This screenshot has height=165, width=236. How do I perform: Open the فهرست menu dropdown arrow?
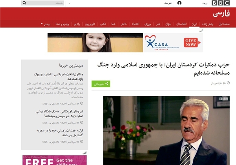[70, 3]
